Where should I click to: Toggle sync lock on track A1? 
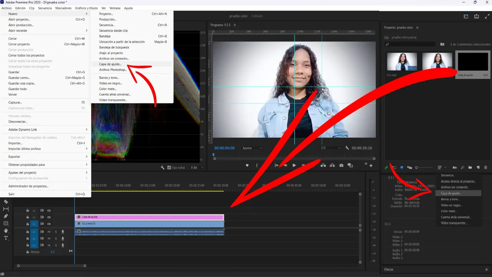click(x=42, y=232)
